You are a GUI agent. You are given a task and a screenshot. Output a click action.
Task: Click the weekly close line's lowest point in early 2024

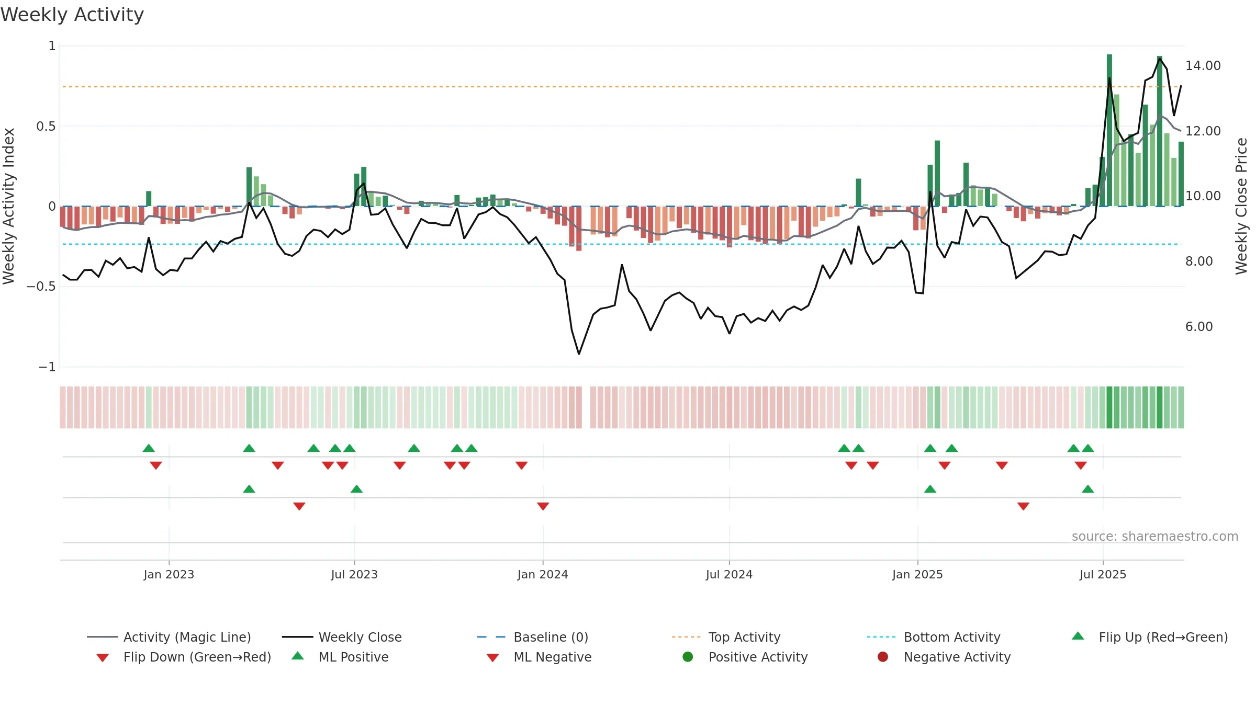coord(579,354)
